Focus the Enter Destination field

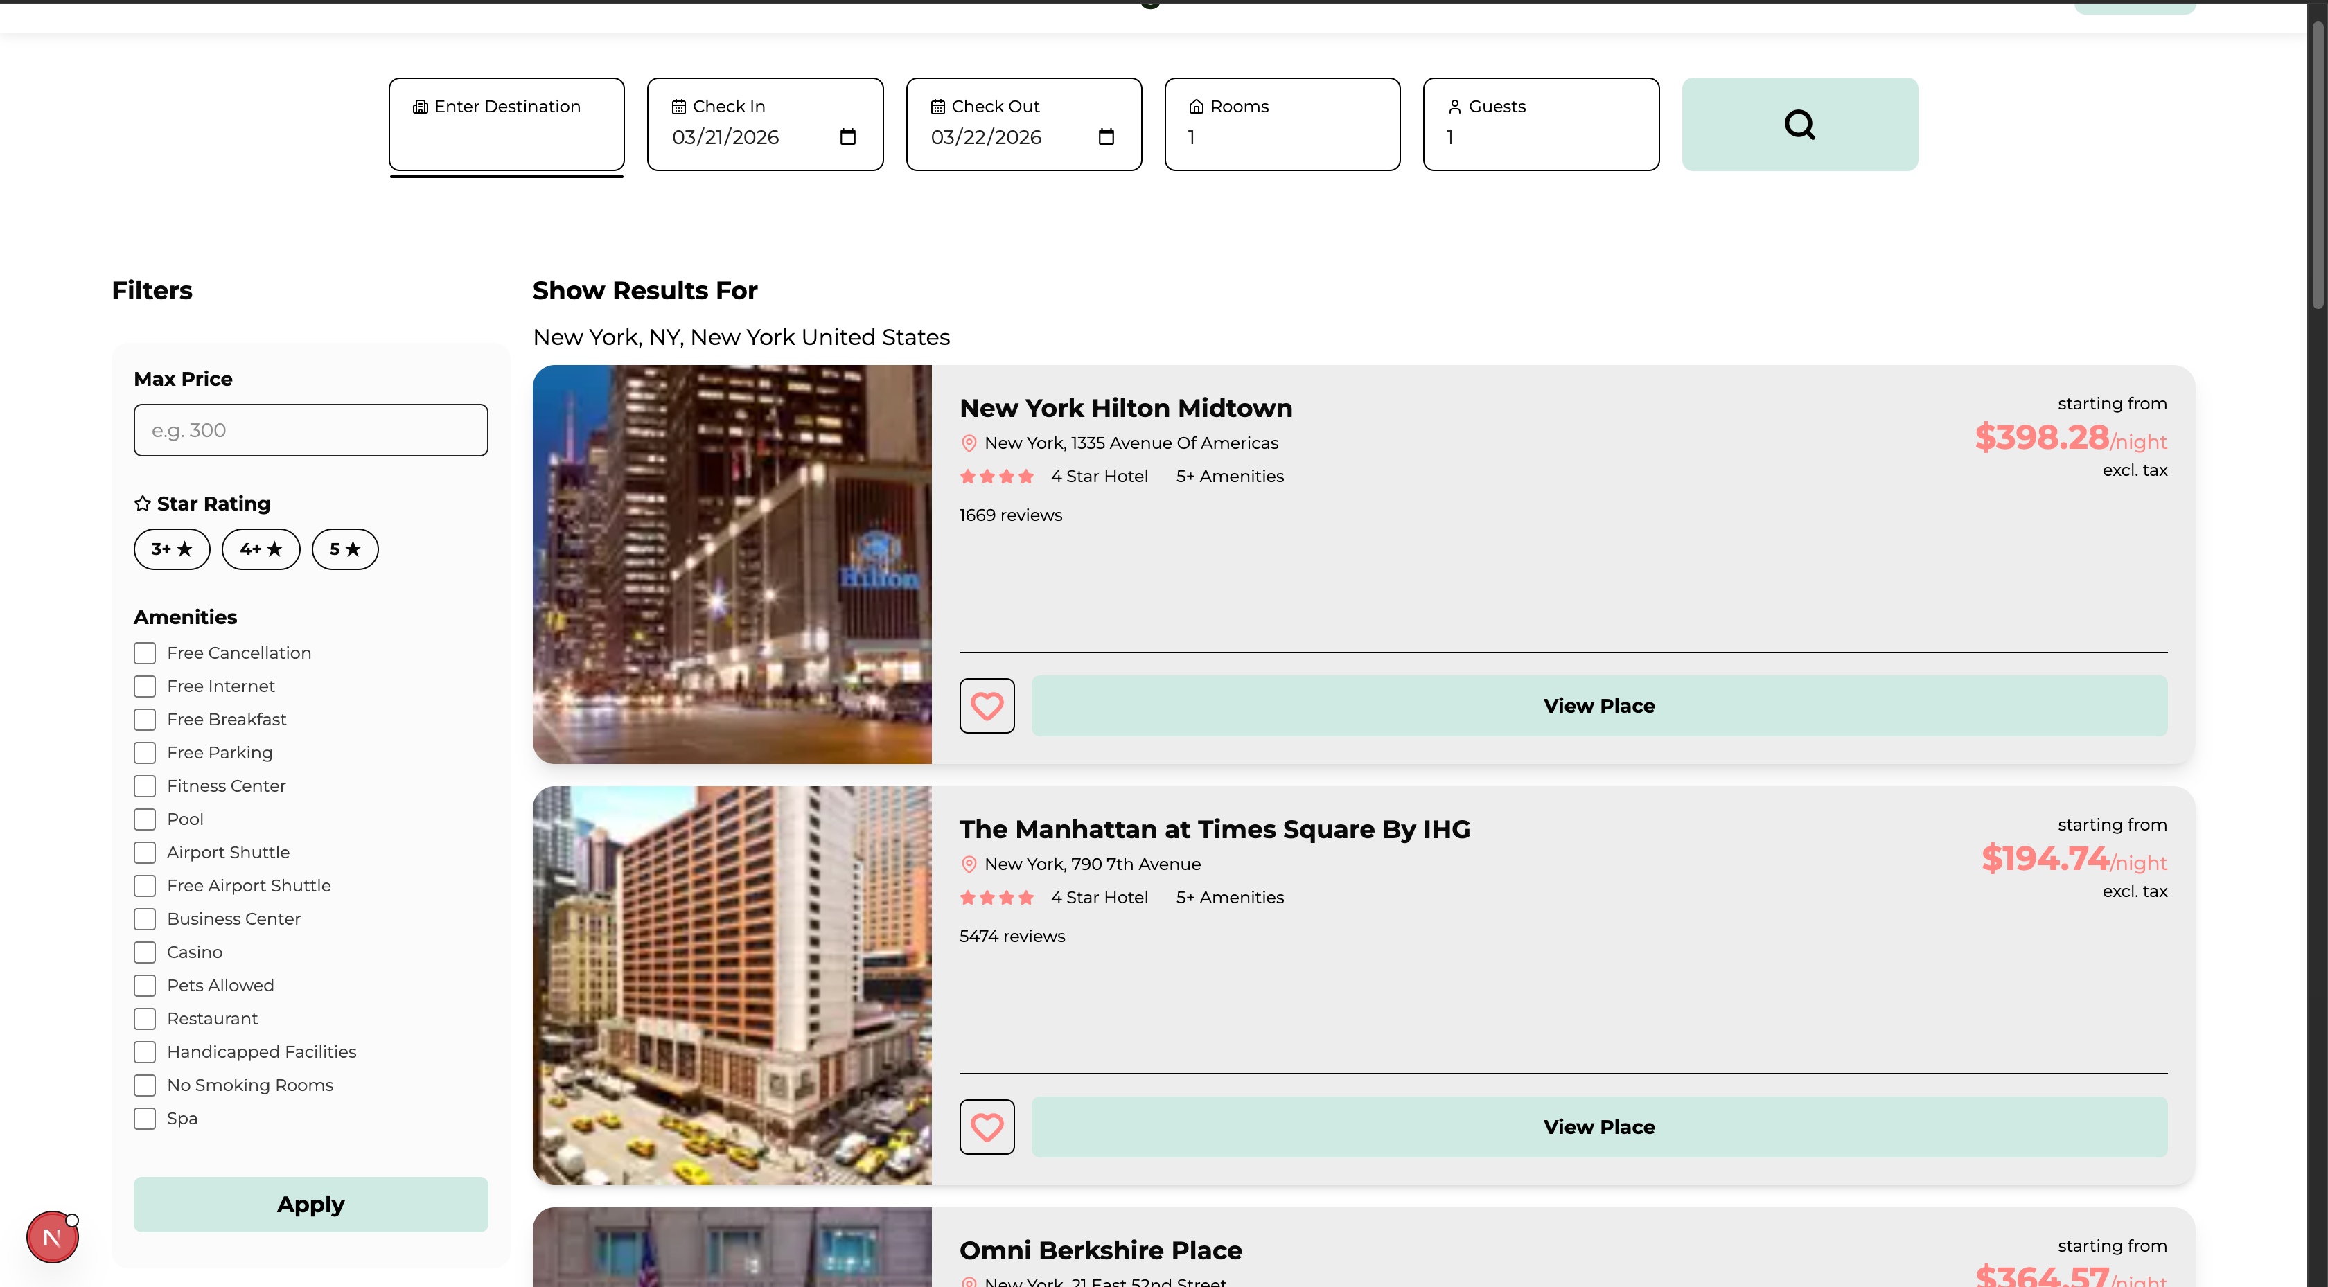(x=506, y=124)
